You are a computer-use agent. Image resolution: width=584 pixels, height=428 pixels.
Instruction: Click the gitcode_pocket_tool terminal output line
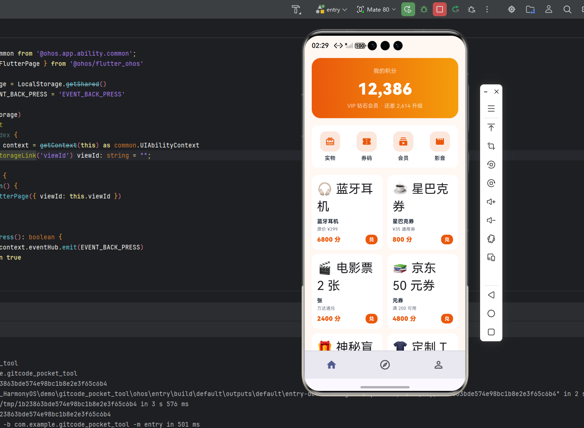39,373
